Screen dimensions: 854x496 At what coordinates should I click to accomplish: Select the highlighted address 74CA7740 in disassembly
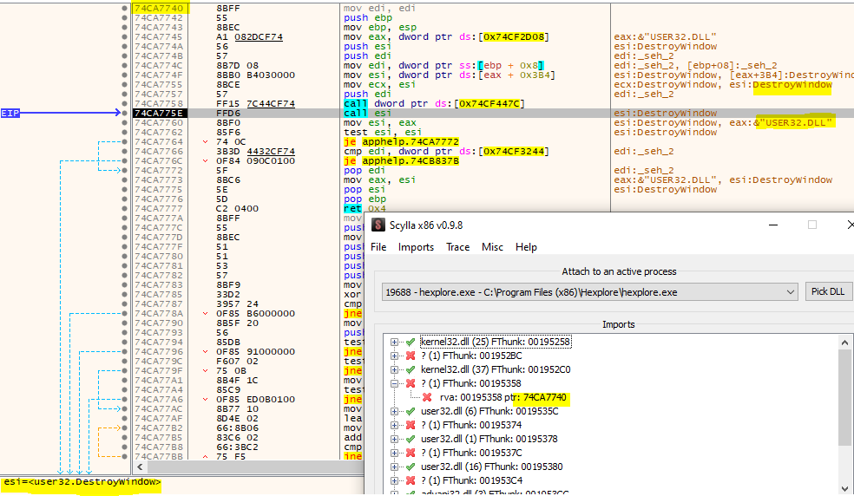click(x=160, y=9)
